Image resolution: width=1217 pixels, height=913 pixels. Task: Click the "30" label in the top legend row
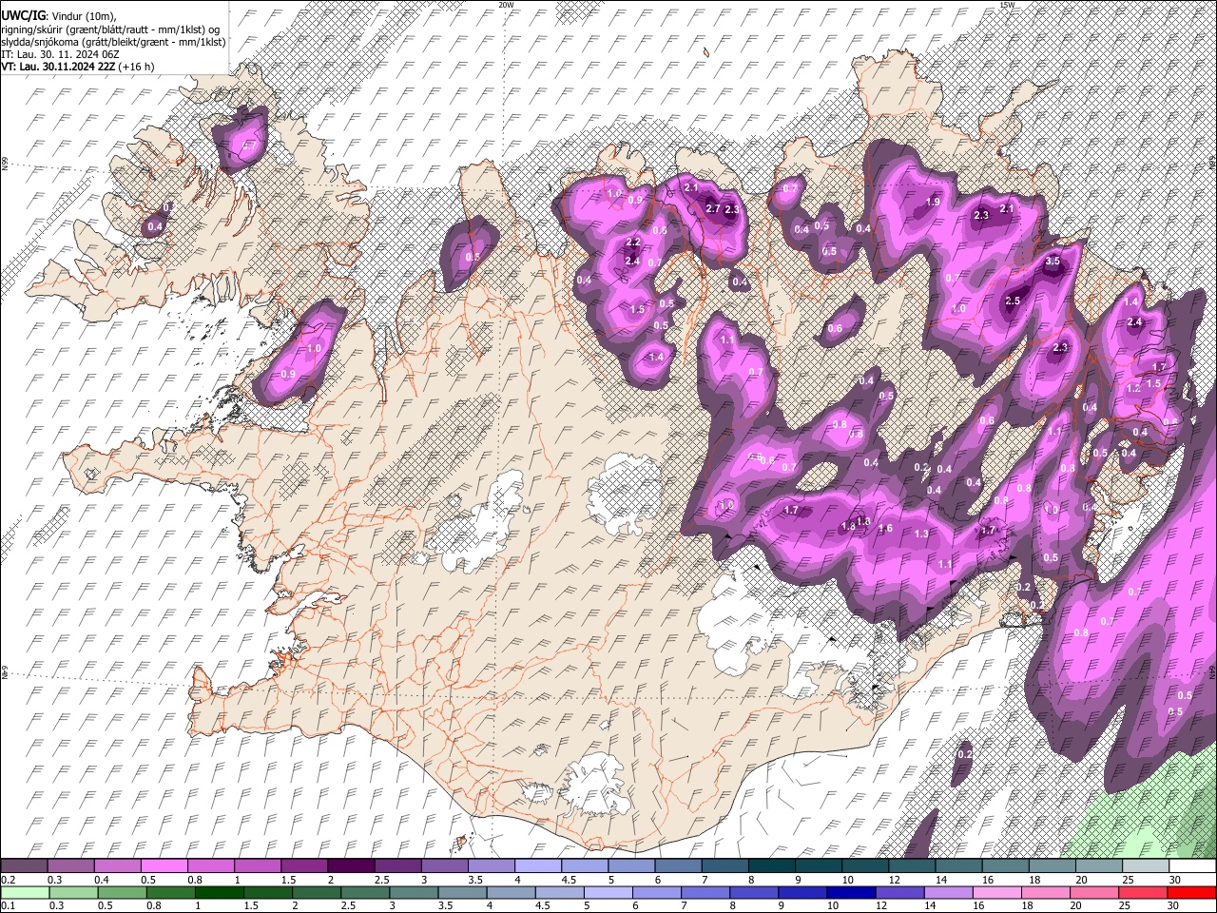tap(1174, 880)
